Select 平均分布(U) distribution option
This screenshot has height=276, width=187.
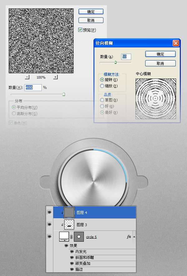[x=14, y=107]
